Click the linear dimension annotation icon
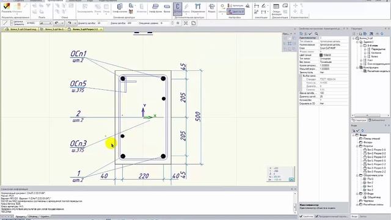Screen dimensions: 391x220 coord(257,5)
